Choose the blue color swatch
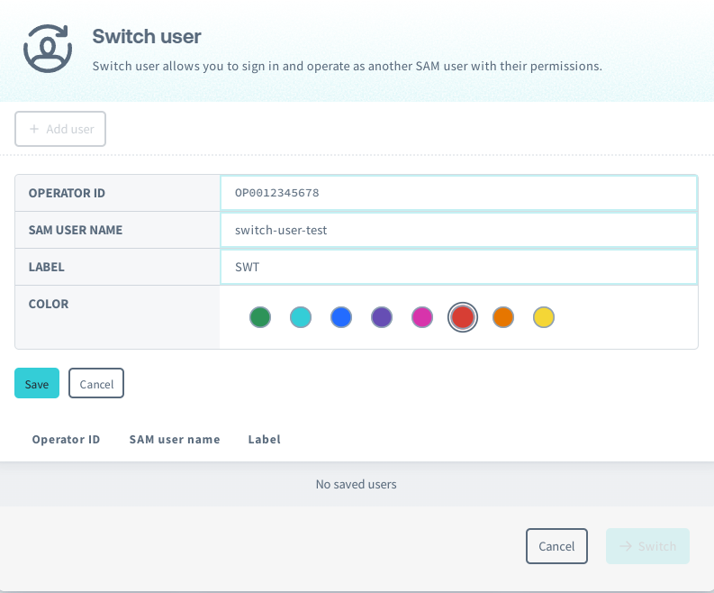This screenshot has height=593, width=714. [x=341, y=317]
